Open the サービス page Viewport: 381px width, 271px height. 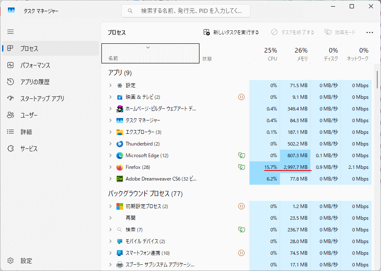(50, 148)
